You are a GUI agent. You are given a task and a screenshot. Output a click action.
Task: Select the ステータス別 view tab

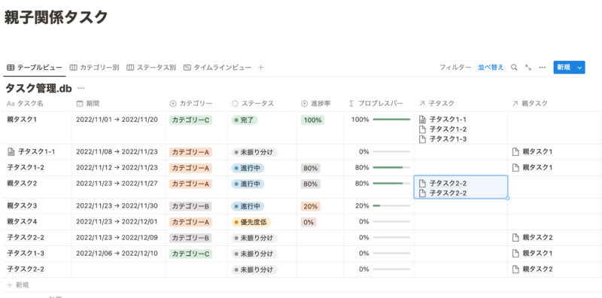click(x=151, y=68)
